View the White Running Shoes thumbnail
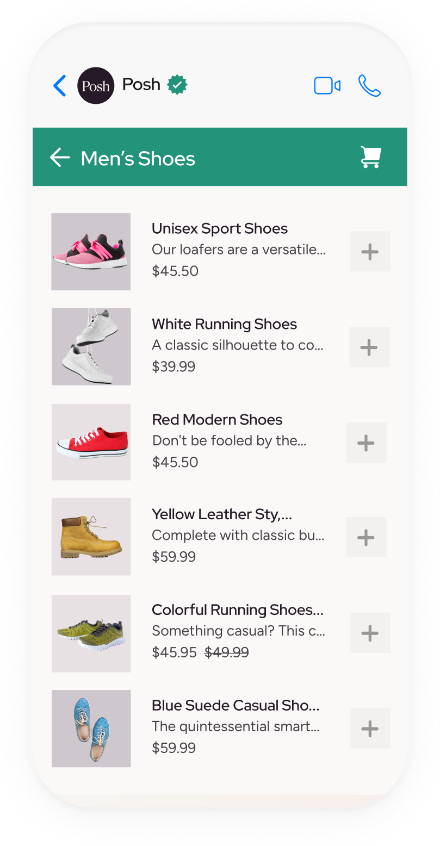The image size is (440, 846). pyautogui.click(x=91, y=347)
